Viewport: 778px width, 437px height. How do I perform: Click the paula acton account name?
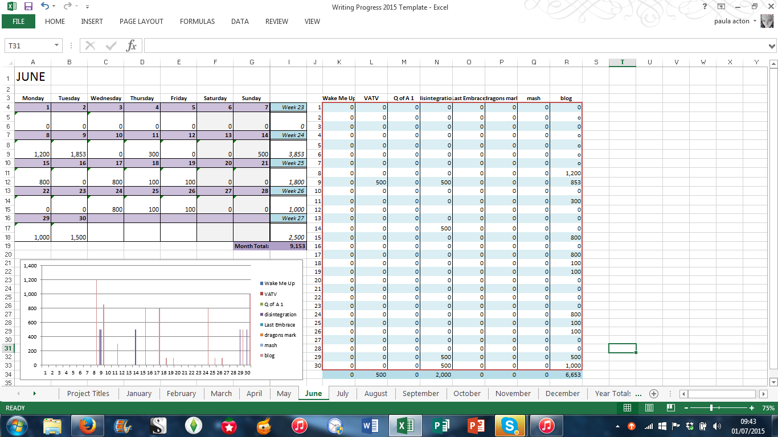pyautogui.click(x=731, y=22)
